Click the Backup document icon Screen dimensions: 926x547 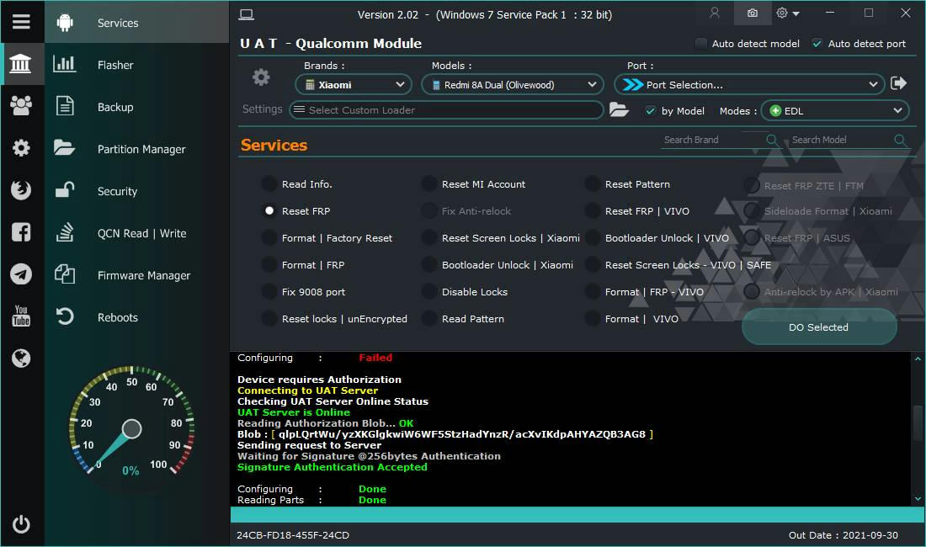point(64,106)
